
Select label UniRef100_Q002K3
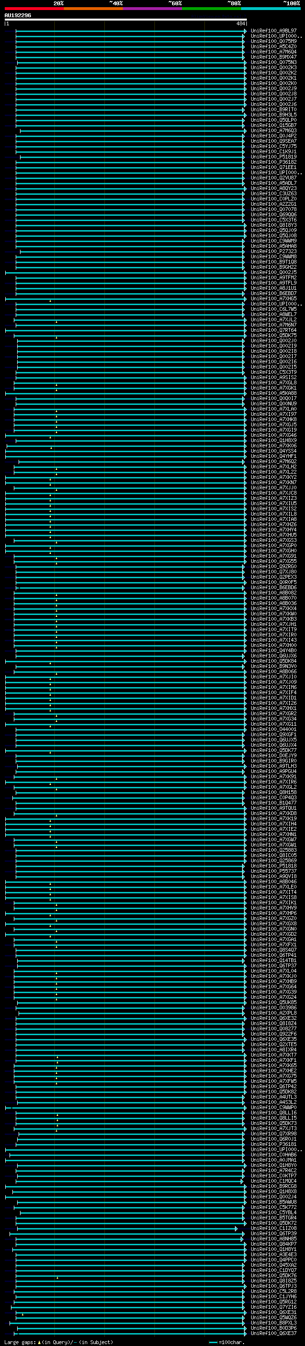(x=274, y=67)
